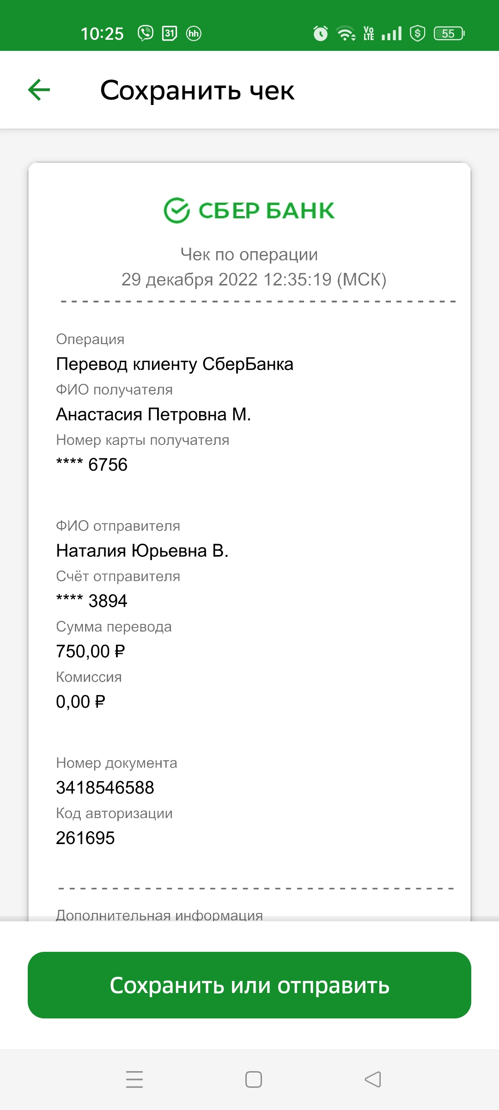
Task: Tap the battery 55 indicator
Action: [x=449, y=33]
